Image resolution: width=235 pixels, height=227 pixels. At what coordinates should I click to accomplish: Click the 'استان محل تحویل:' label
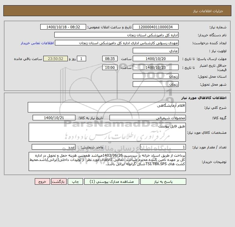pos(212,76)
